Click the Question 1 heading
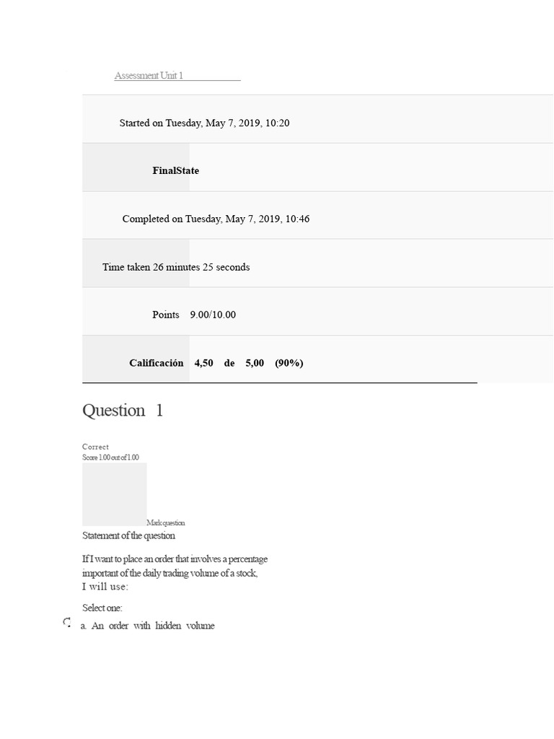Image resolution: width=554 pixels, height=739 pixels. (x=123, y=411)
